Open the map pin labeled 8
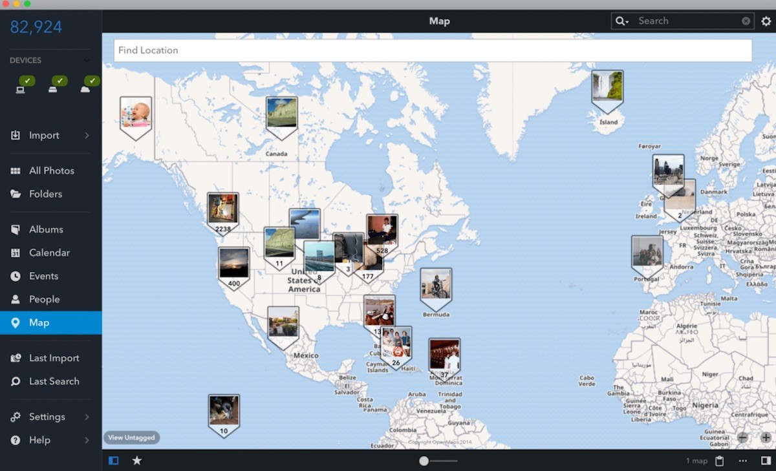 [319, 262]
